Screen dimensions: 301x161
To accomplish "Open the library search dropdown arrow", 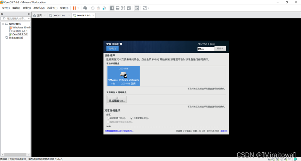I will (x=29, y=18).
